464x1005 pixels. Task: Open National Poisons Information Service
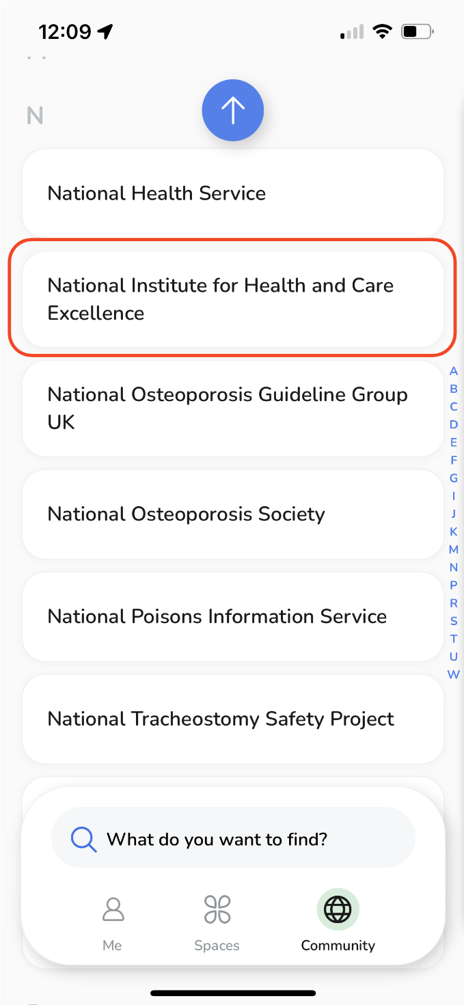click(232, 616)
